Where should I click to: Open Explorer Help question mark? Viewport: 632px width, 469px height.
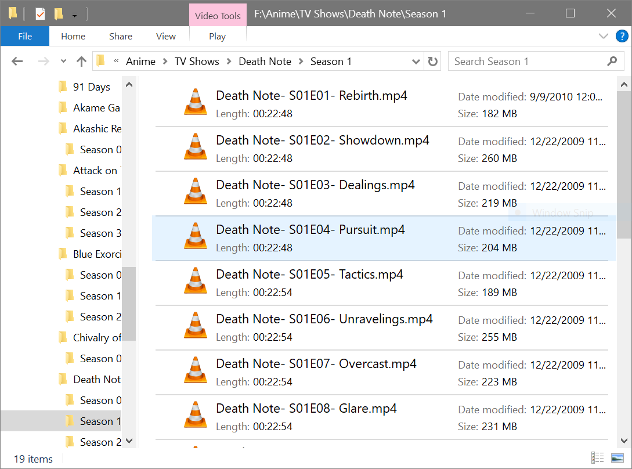[622, 36]
